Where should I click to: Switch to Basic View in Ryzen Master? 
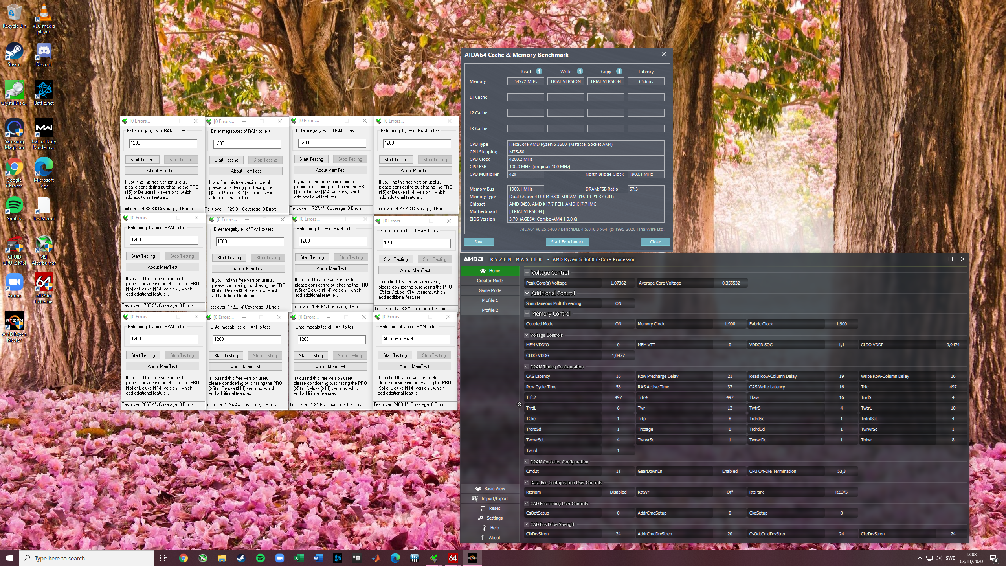tap(490, 489)
